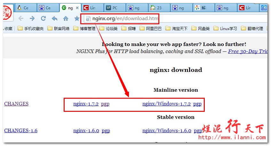Reload the page with the refresh icon
The width and height of the screenshot is (271, 146).
43,19
